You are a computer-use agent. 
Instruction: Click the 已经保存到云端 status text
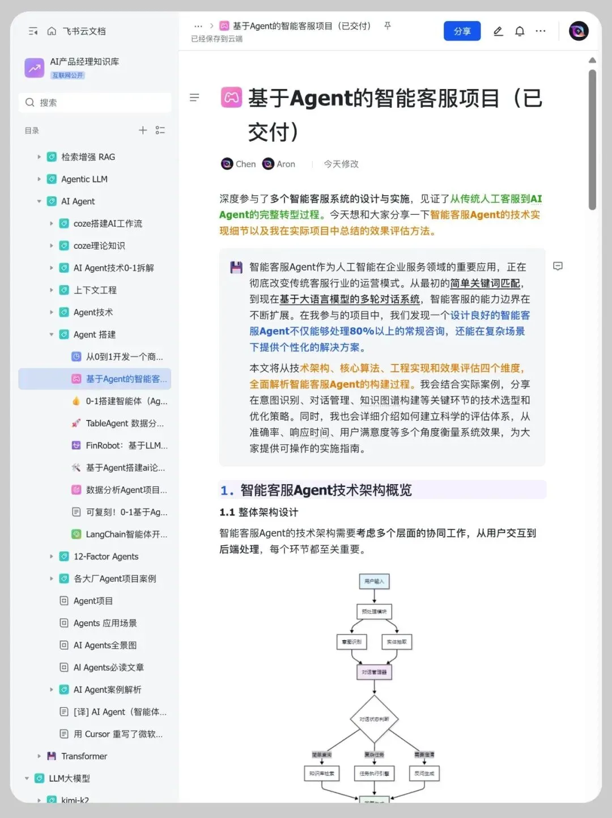click(x=216, y=39)
